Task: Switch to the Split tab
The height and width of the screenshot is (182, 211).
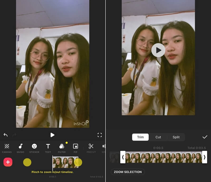Action: pyautogui.click(x=176, y=137)
